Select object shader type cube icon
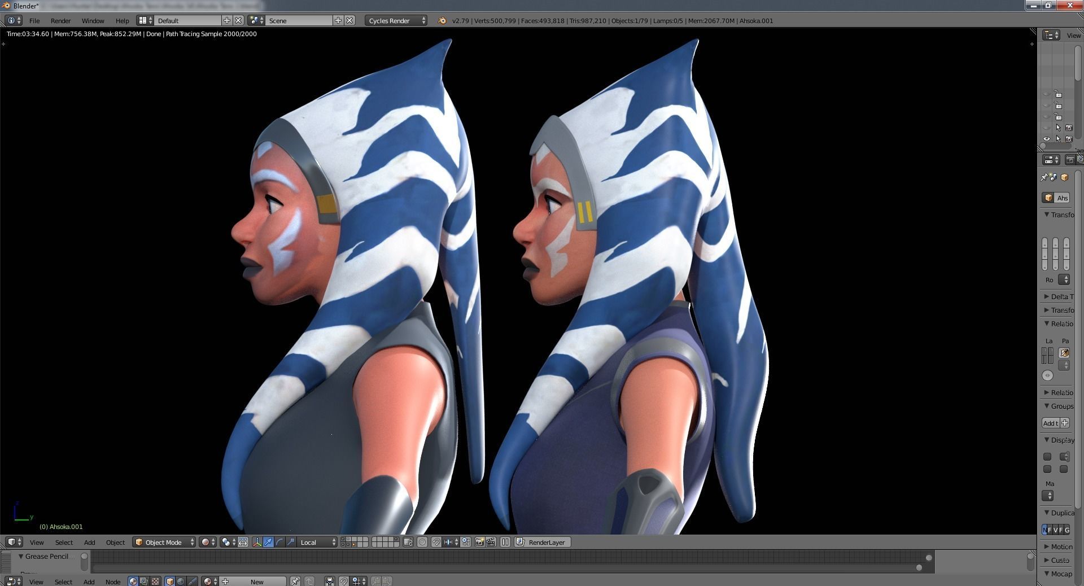This screenshot has height=586, width=1084. [x=170, y=581]
